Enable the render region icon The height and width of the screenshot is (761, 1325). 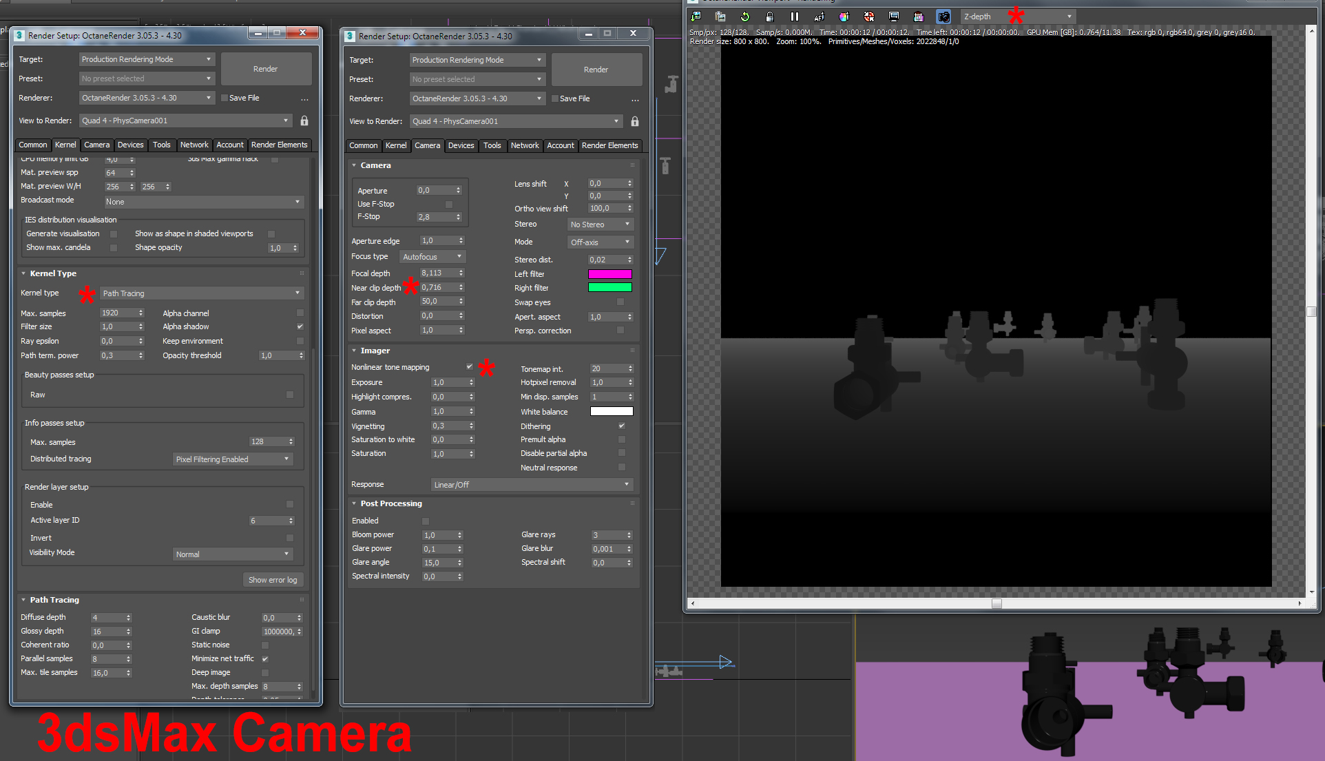[x=919, y=17]
